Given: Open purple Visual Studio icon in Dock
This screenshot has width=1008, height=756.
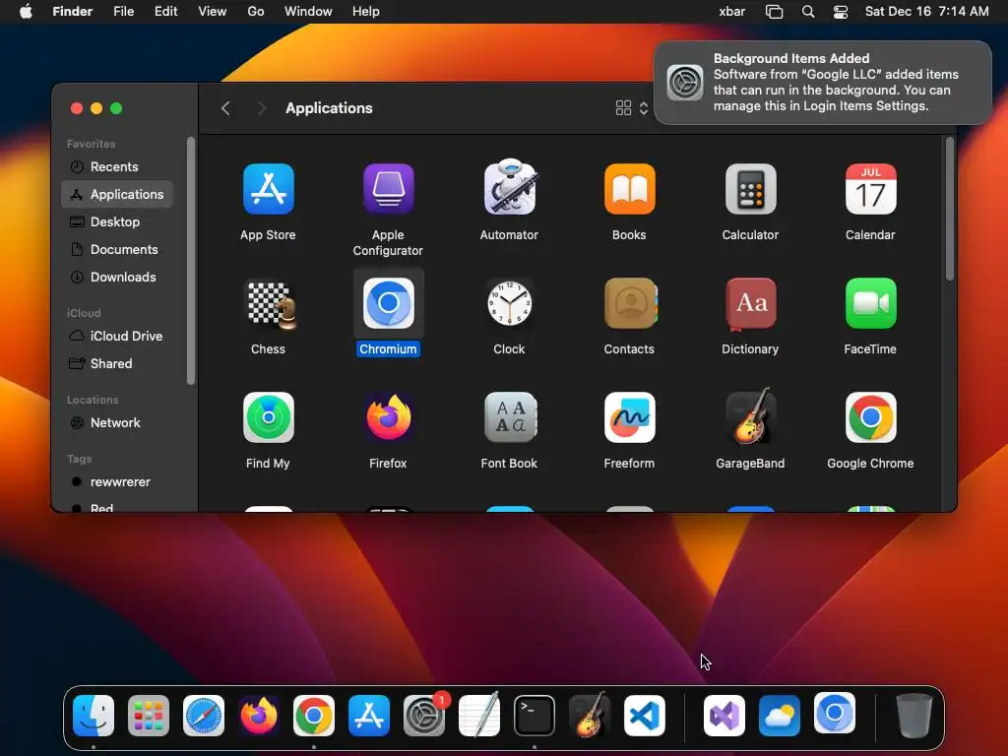Looking at the screenshot, I should click(x=724, y=716).
